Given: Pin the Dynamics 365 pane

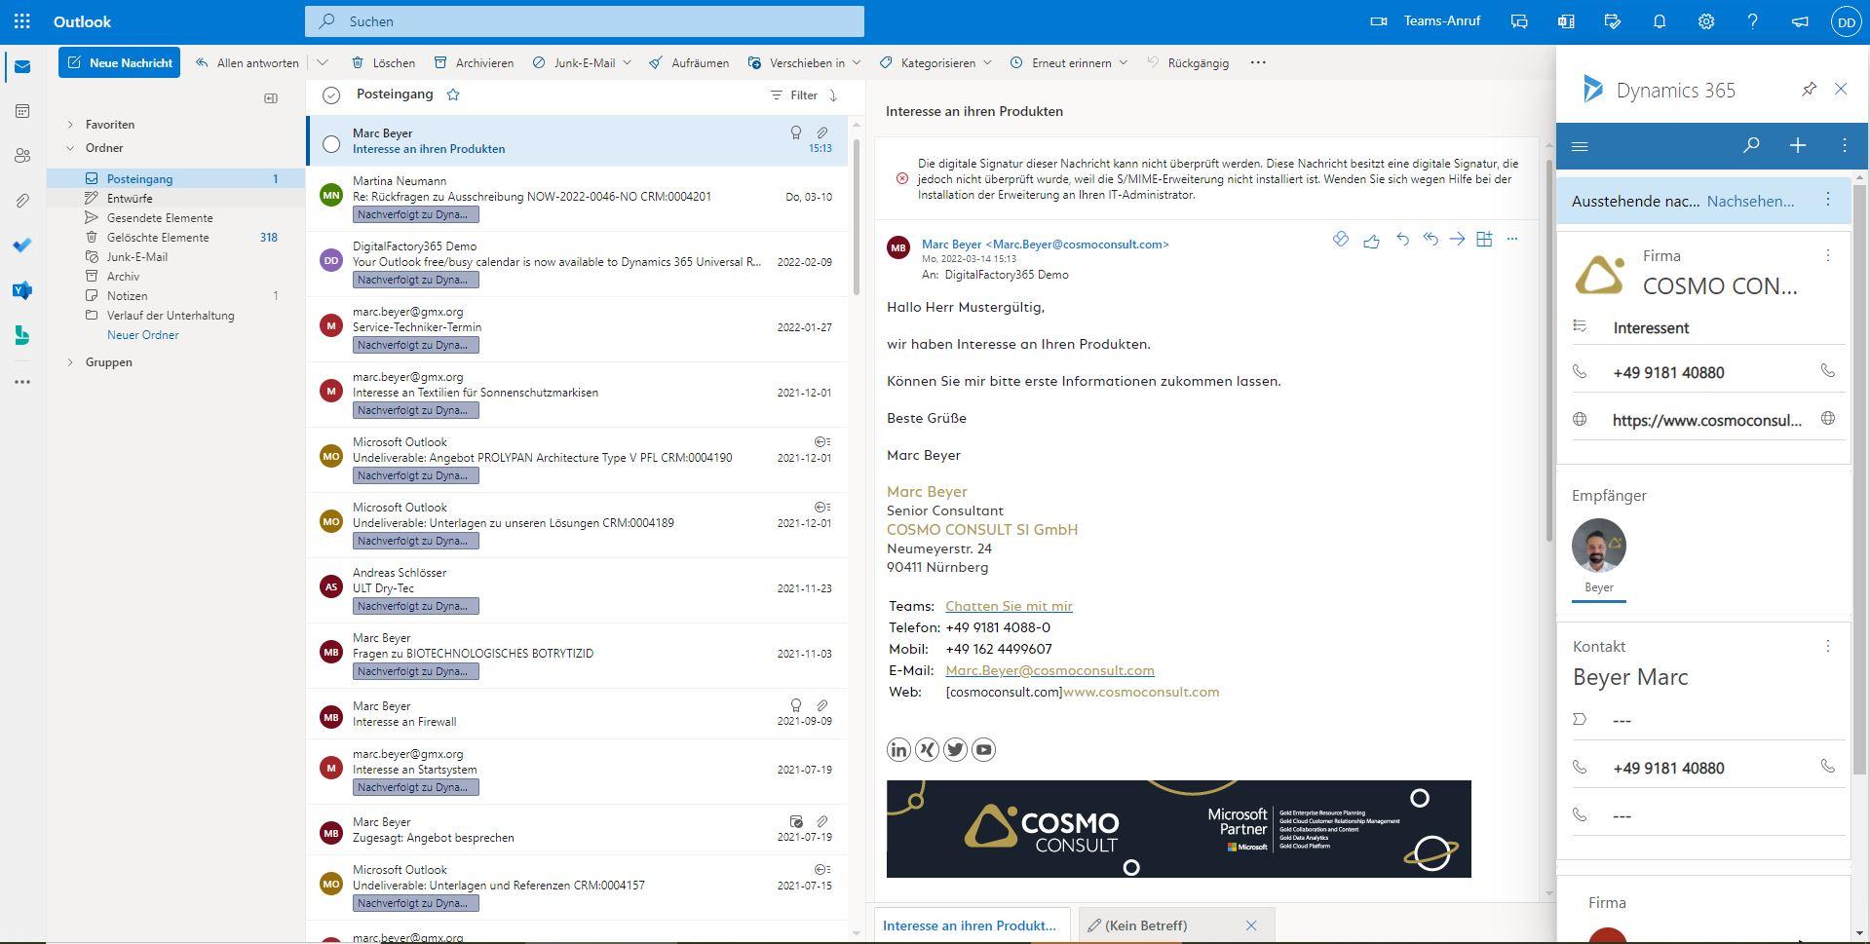Looking at the screenshot, I should tap(1809, 89).
